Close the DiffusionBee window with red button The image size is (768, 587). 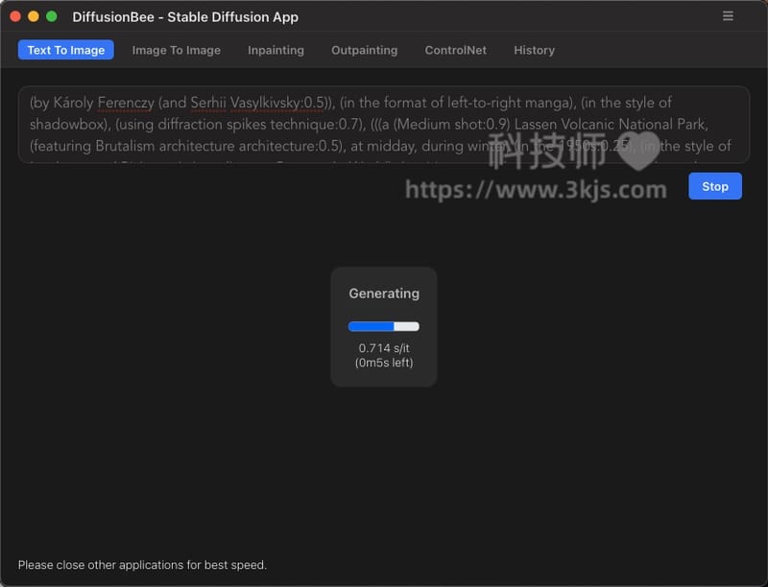pyautogui.click(x=15, y=16)
